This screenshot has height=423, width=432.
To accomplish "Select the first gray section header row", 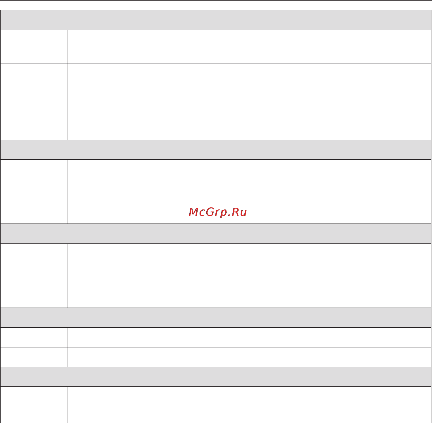I will (x=216, y=20).
